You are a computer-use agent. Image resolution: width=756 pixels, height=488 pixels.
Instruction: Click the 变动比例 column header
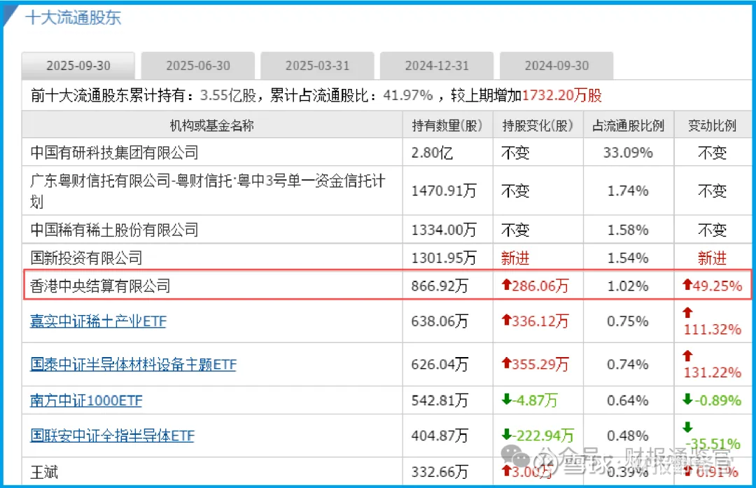712,125
